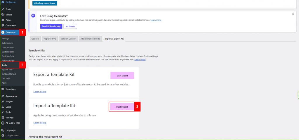Click the Elementor badge icon in notice

tap(33, 16)
